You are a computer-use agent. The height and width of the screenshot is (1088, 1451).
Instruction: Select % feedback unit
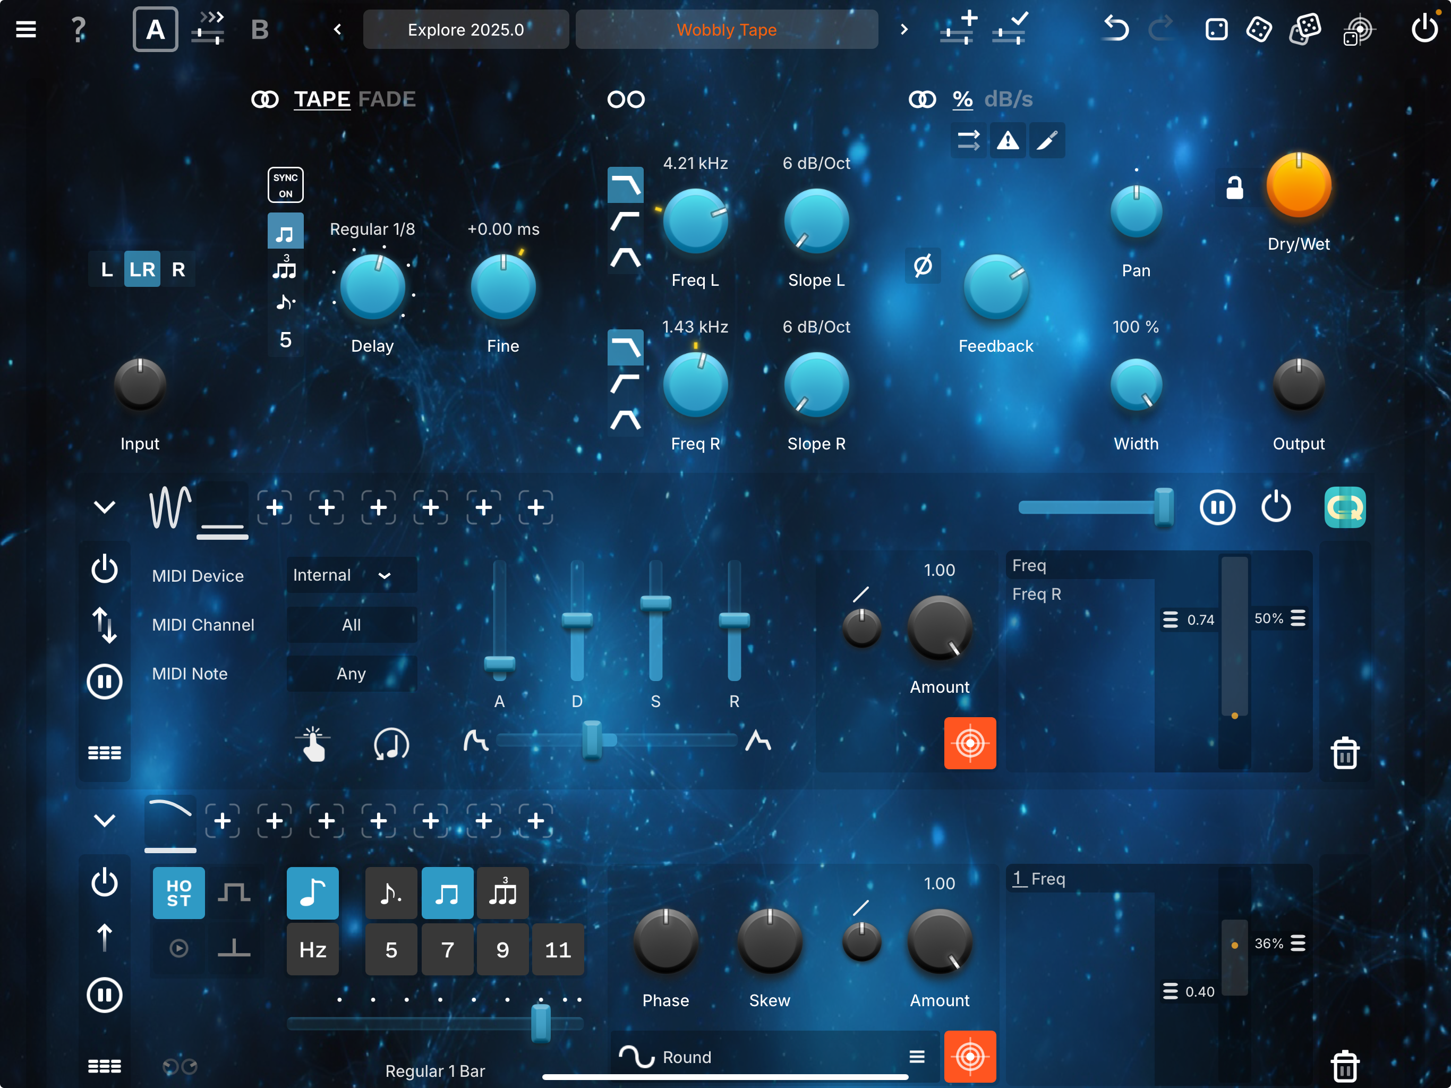962,99
